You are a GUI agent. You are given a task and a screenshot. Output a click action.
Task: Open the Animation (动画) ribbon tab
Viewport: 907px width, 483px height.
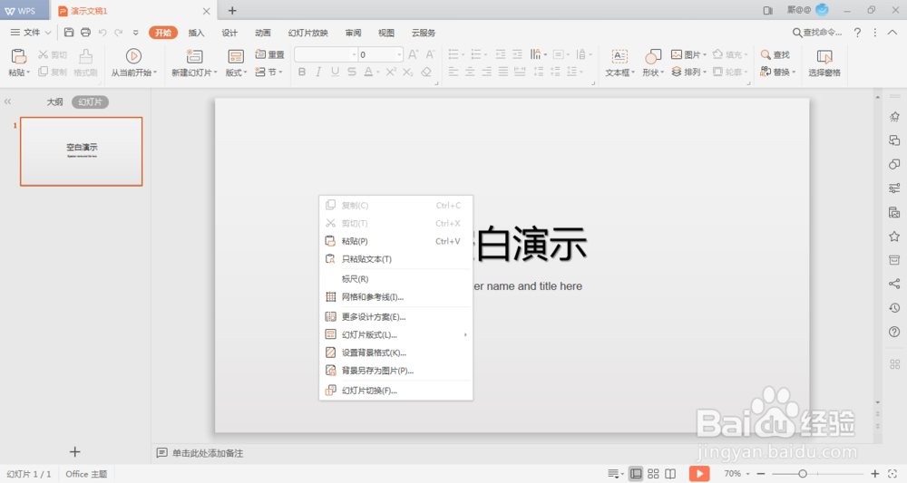(x=263, y=33)
